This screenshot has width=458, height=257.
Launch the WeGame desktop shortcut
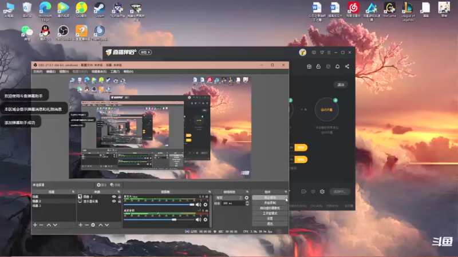(x=389, y=10)
